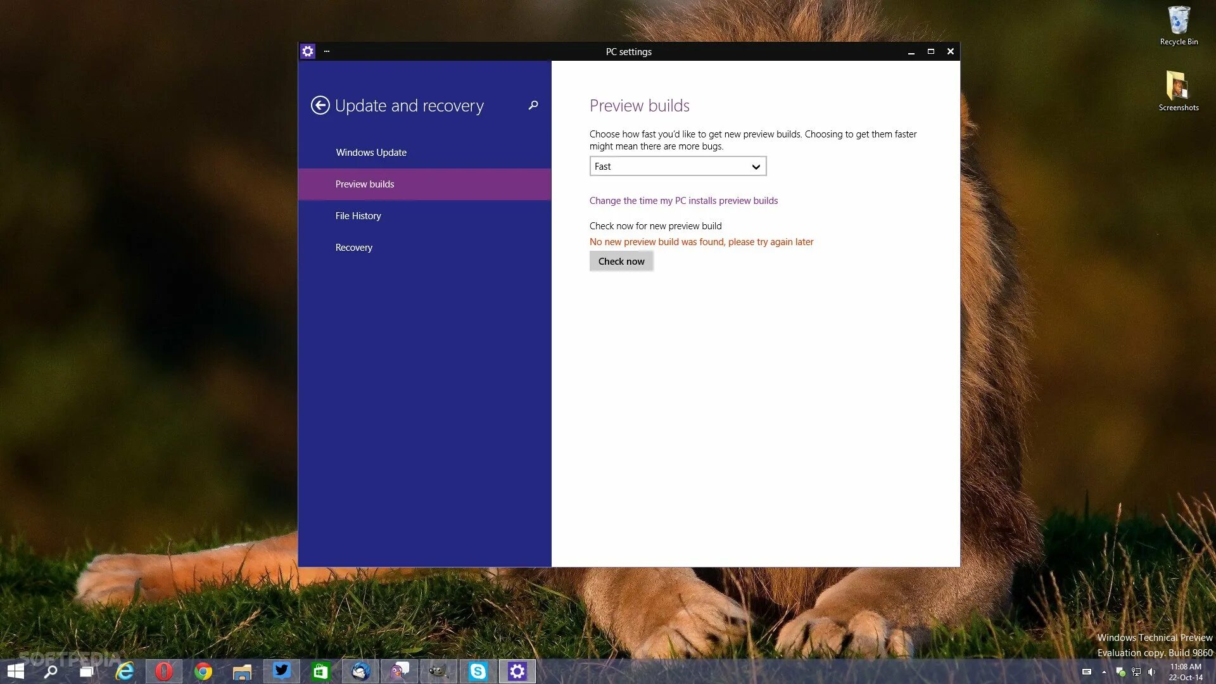Expand the Fast preview build speed dropdown
1216x684 pixels.
click(x=678, y=167)
